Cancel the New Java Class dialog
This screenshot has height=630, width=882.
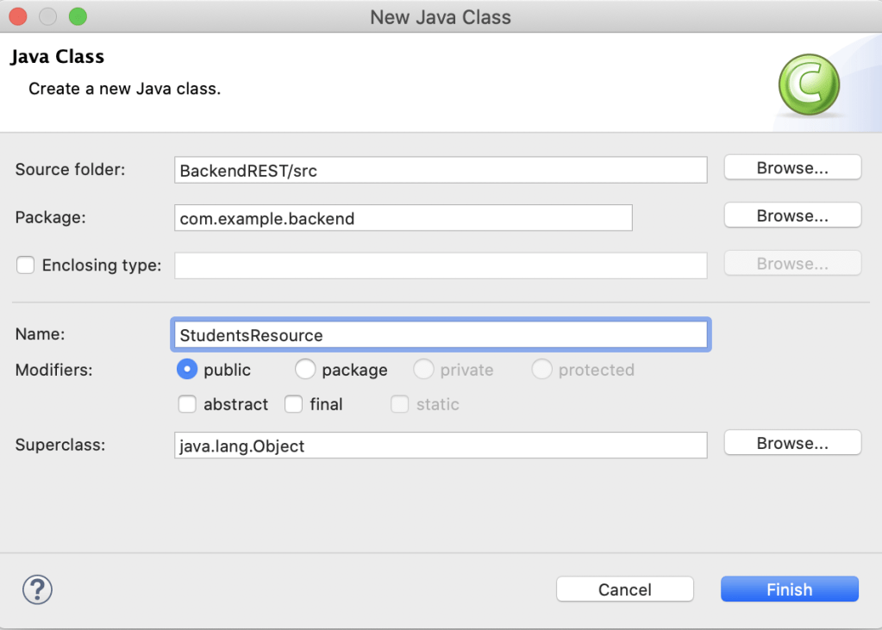pos(624,589)
